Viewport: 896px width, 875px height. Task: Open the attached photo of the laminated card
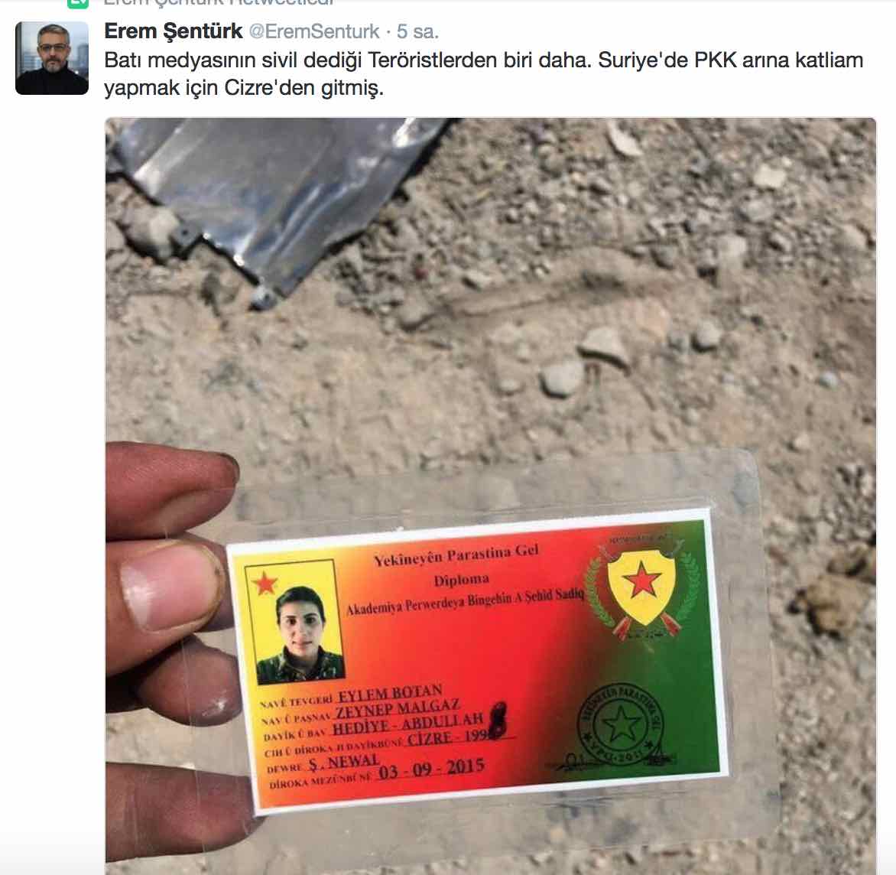490,496
